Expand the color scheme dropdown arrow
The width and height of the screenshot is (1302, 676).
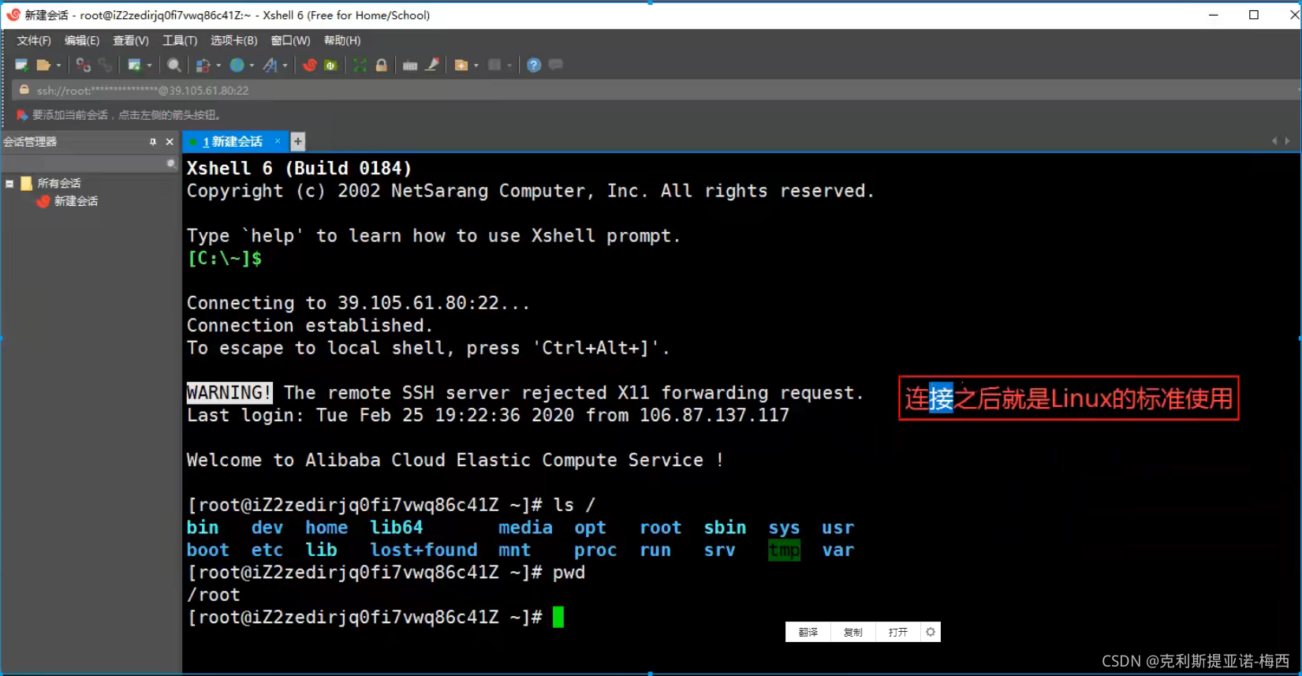click(x=218, y=65)
